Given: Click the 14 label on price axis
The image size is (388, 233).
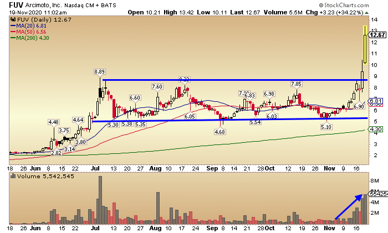Looking at the screenshot, I should 374,19.
